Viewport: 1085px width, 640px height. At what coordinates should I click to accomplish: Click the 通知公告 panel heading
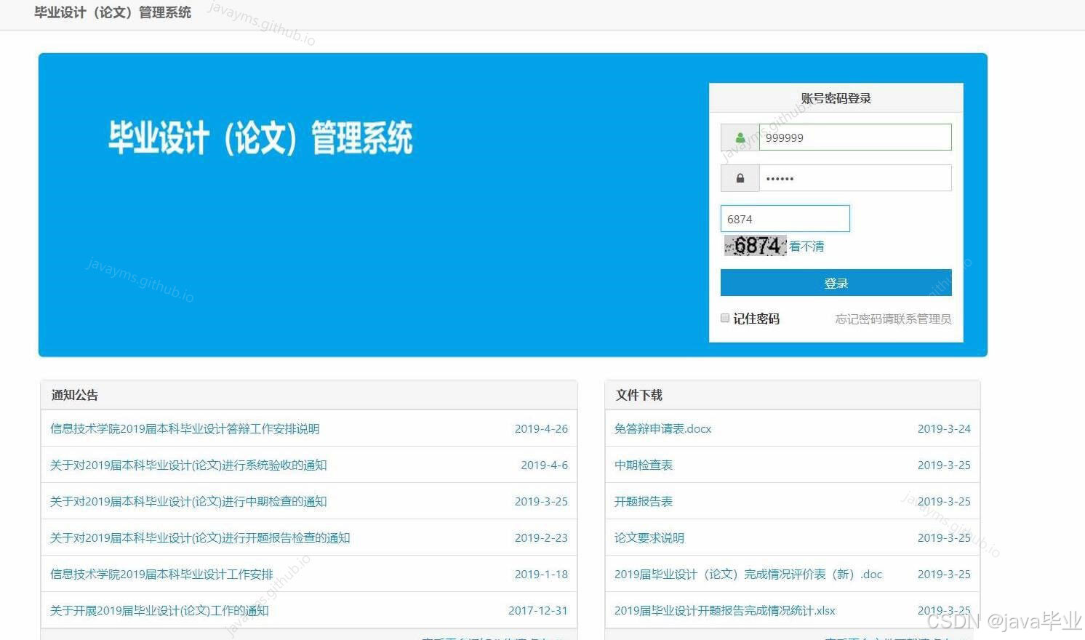tap(75, 395)
